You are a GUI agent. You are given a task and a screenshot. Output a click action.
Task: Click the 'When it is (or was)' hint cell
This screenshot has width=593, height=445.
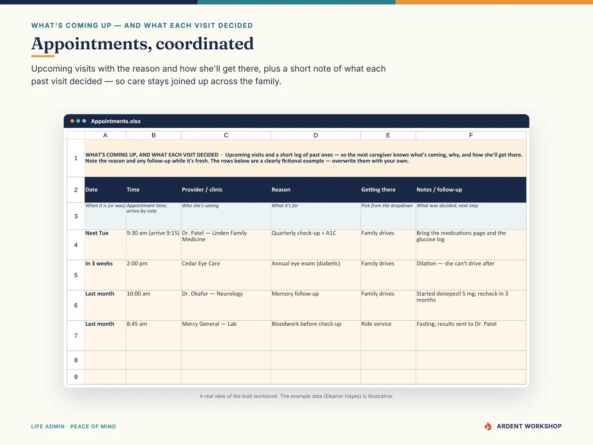(105, 216)
